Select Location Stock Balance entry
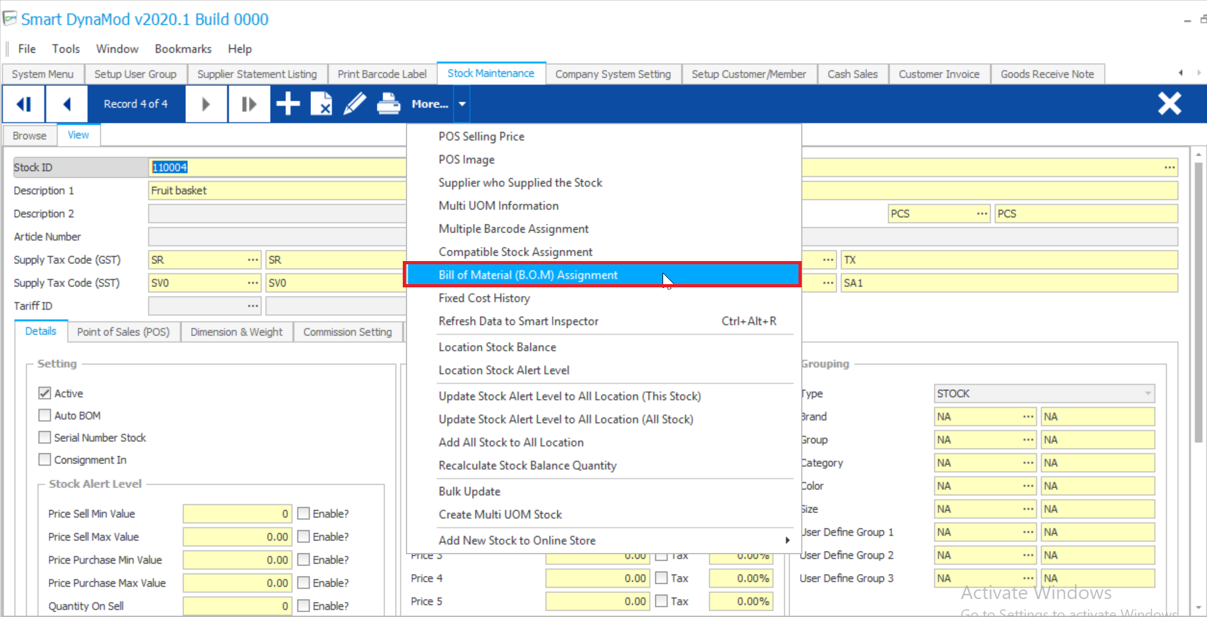This screenshot has height=617, width=1207. (x=603, y=347)
